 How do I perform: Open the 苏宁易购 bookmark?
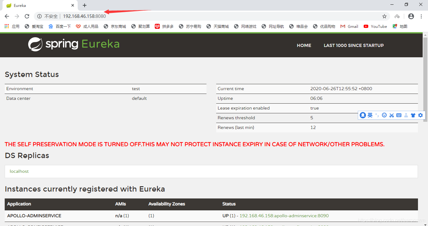[x=190, y=27]
